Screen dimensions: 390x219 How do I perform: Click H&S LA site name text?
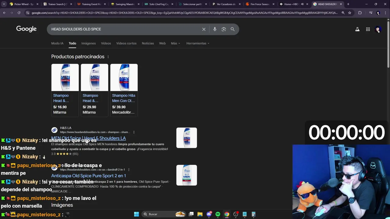coord(66,128)
